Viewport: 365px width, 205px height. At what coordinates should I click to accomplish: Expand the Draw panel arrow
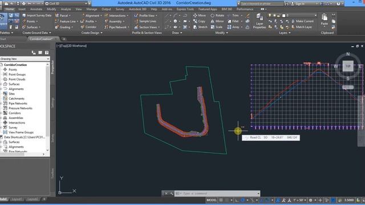tap(181, 33)
